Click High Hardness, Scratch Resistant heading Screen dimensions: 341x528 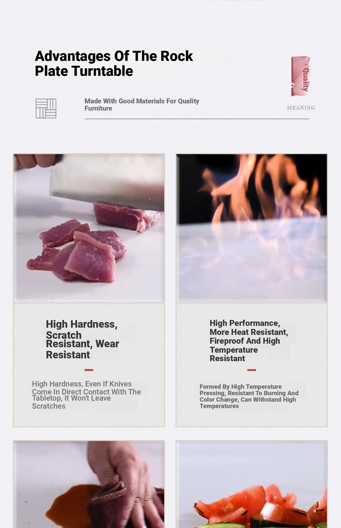[x=83, y=339]
